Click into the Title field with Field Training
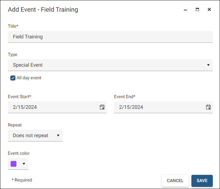220x189 pixels. (x=110, y=37)
